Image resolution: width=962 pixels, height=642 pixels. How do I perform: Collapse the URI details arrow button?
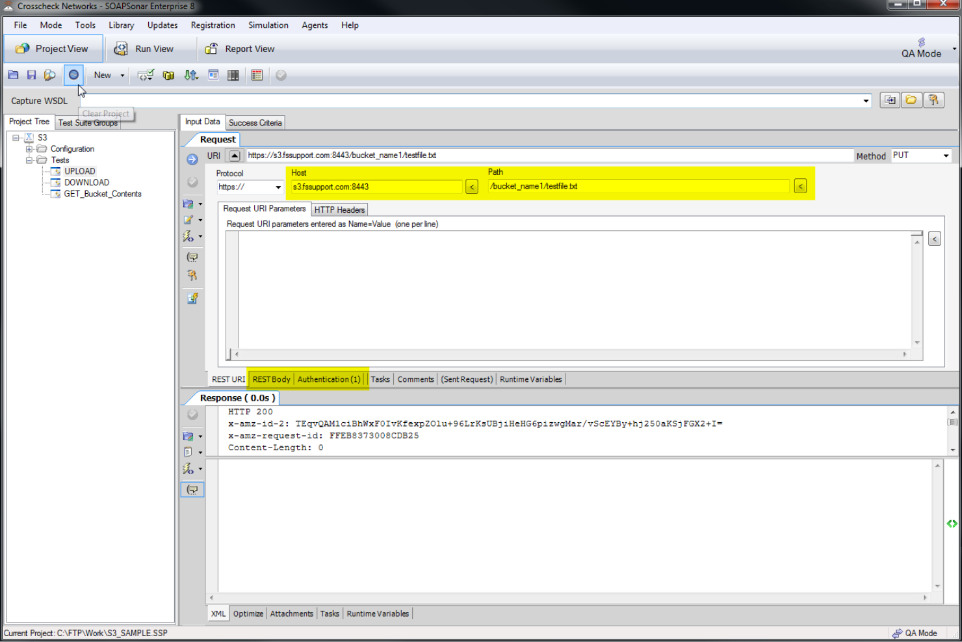(235, 155)
